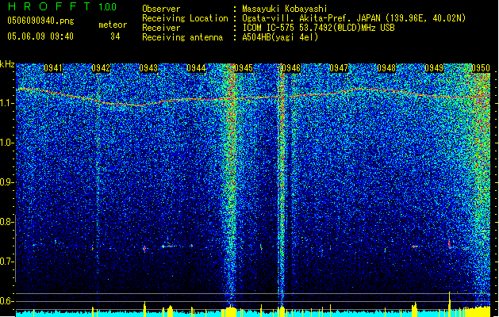Click the 0946 time marker
The image size is (499, 317).
[291, 68]
